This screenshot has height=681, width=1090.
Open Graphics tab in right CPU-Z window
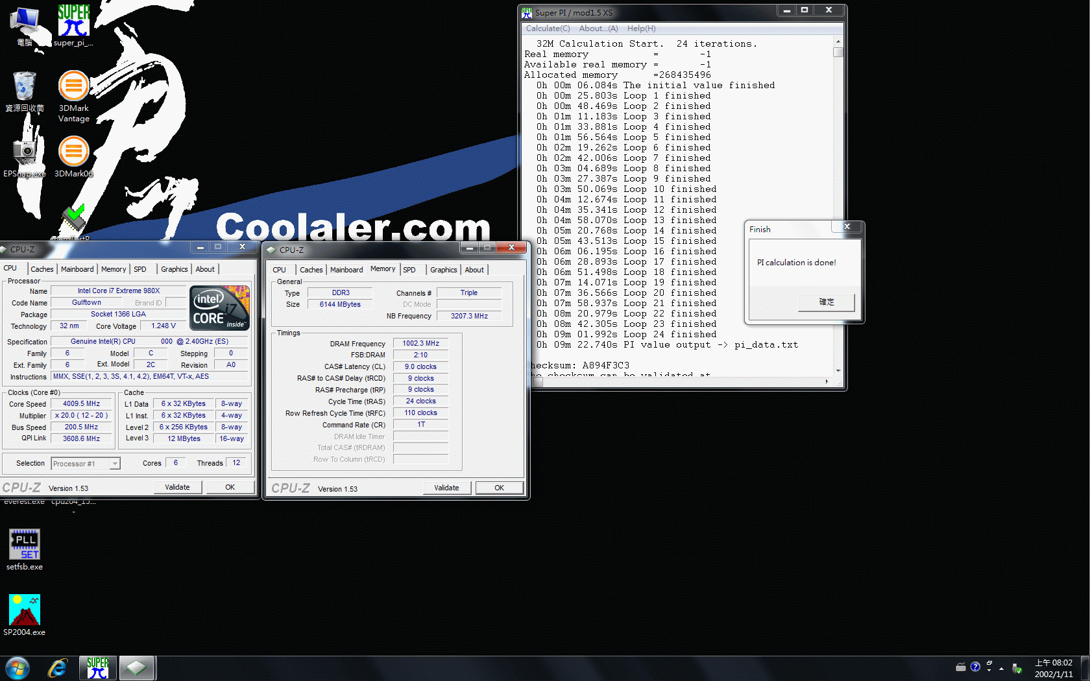coord(443,270)
